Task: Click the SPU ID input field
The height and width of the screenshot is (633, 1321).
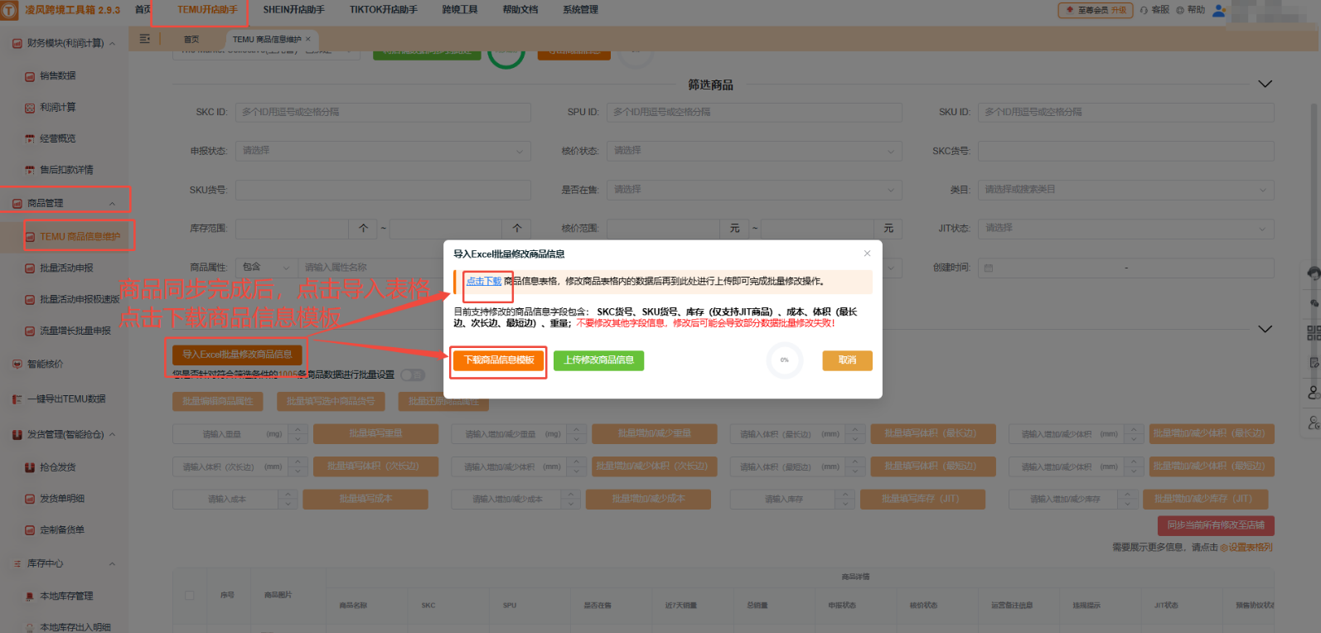Action: (754, 112)
